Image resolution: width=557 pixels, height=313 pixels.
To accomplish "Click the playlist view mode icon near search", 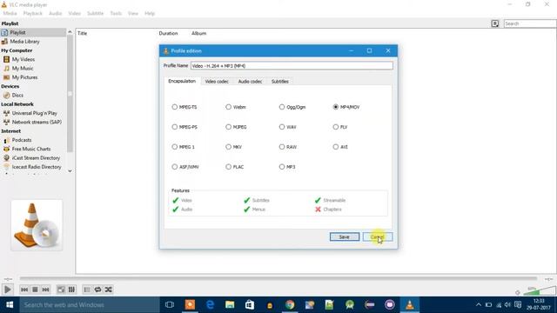I will (x=495, y=23).
